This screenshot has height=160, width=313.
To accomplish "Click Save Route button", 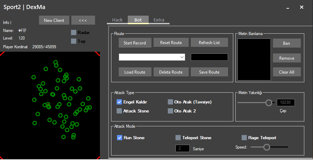I will tap(209, 72).
